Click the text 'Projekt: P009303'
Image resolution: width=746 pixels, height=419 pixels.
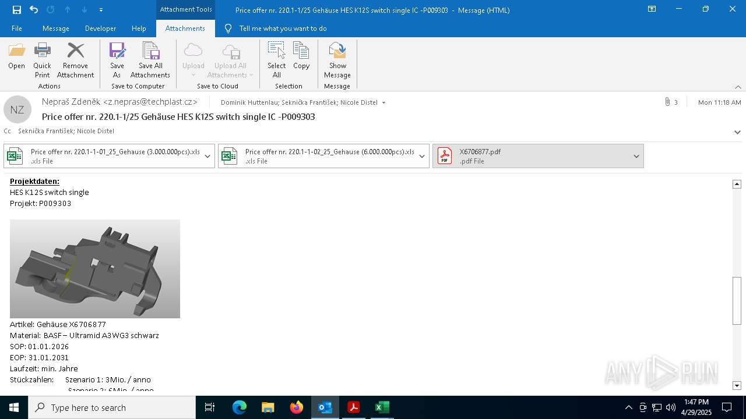tap(41, 203)
